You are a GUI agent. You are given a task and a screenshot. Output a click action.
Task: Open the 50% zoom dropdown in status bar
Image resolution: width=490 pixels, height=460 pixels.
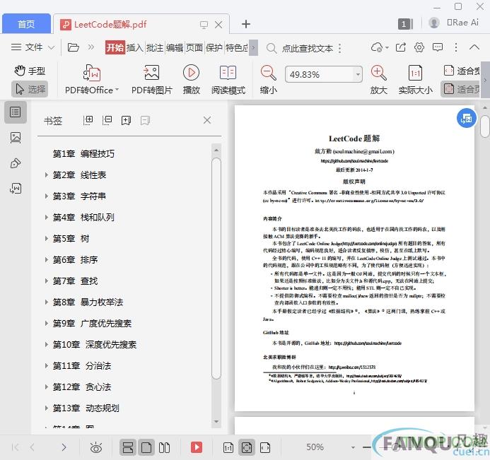pyautogui.click(x=353, y=447)
